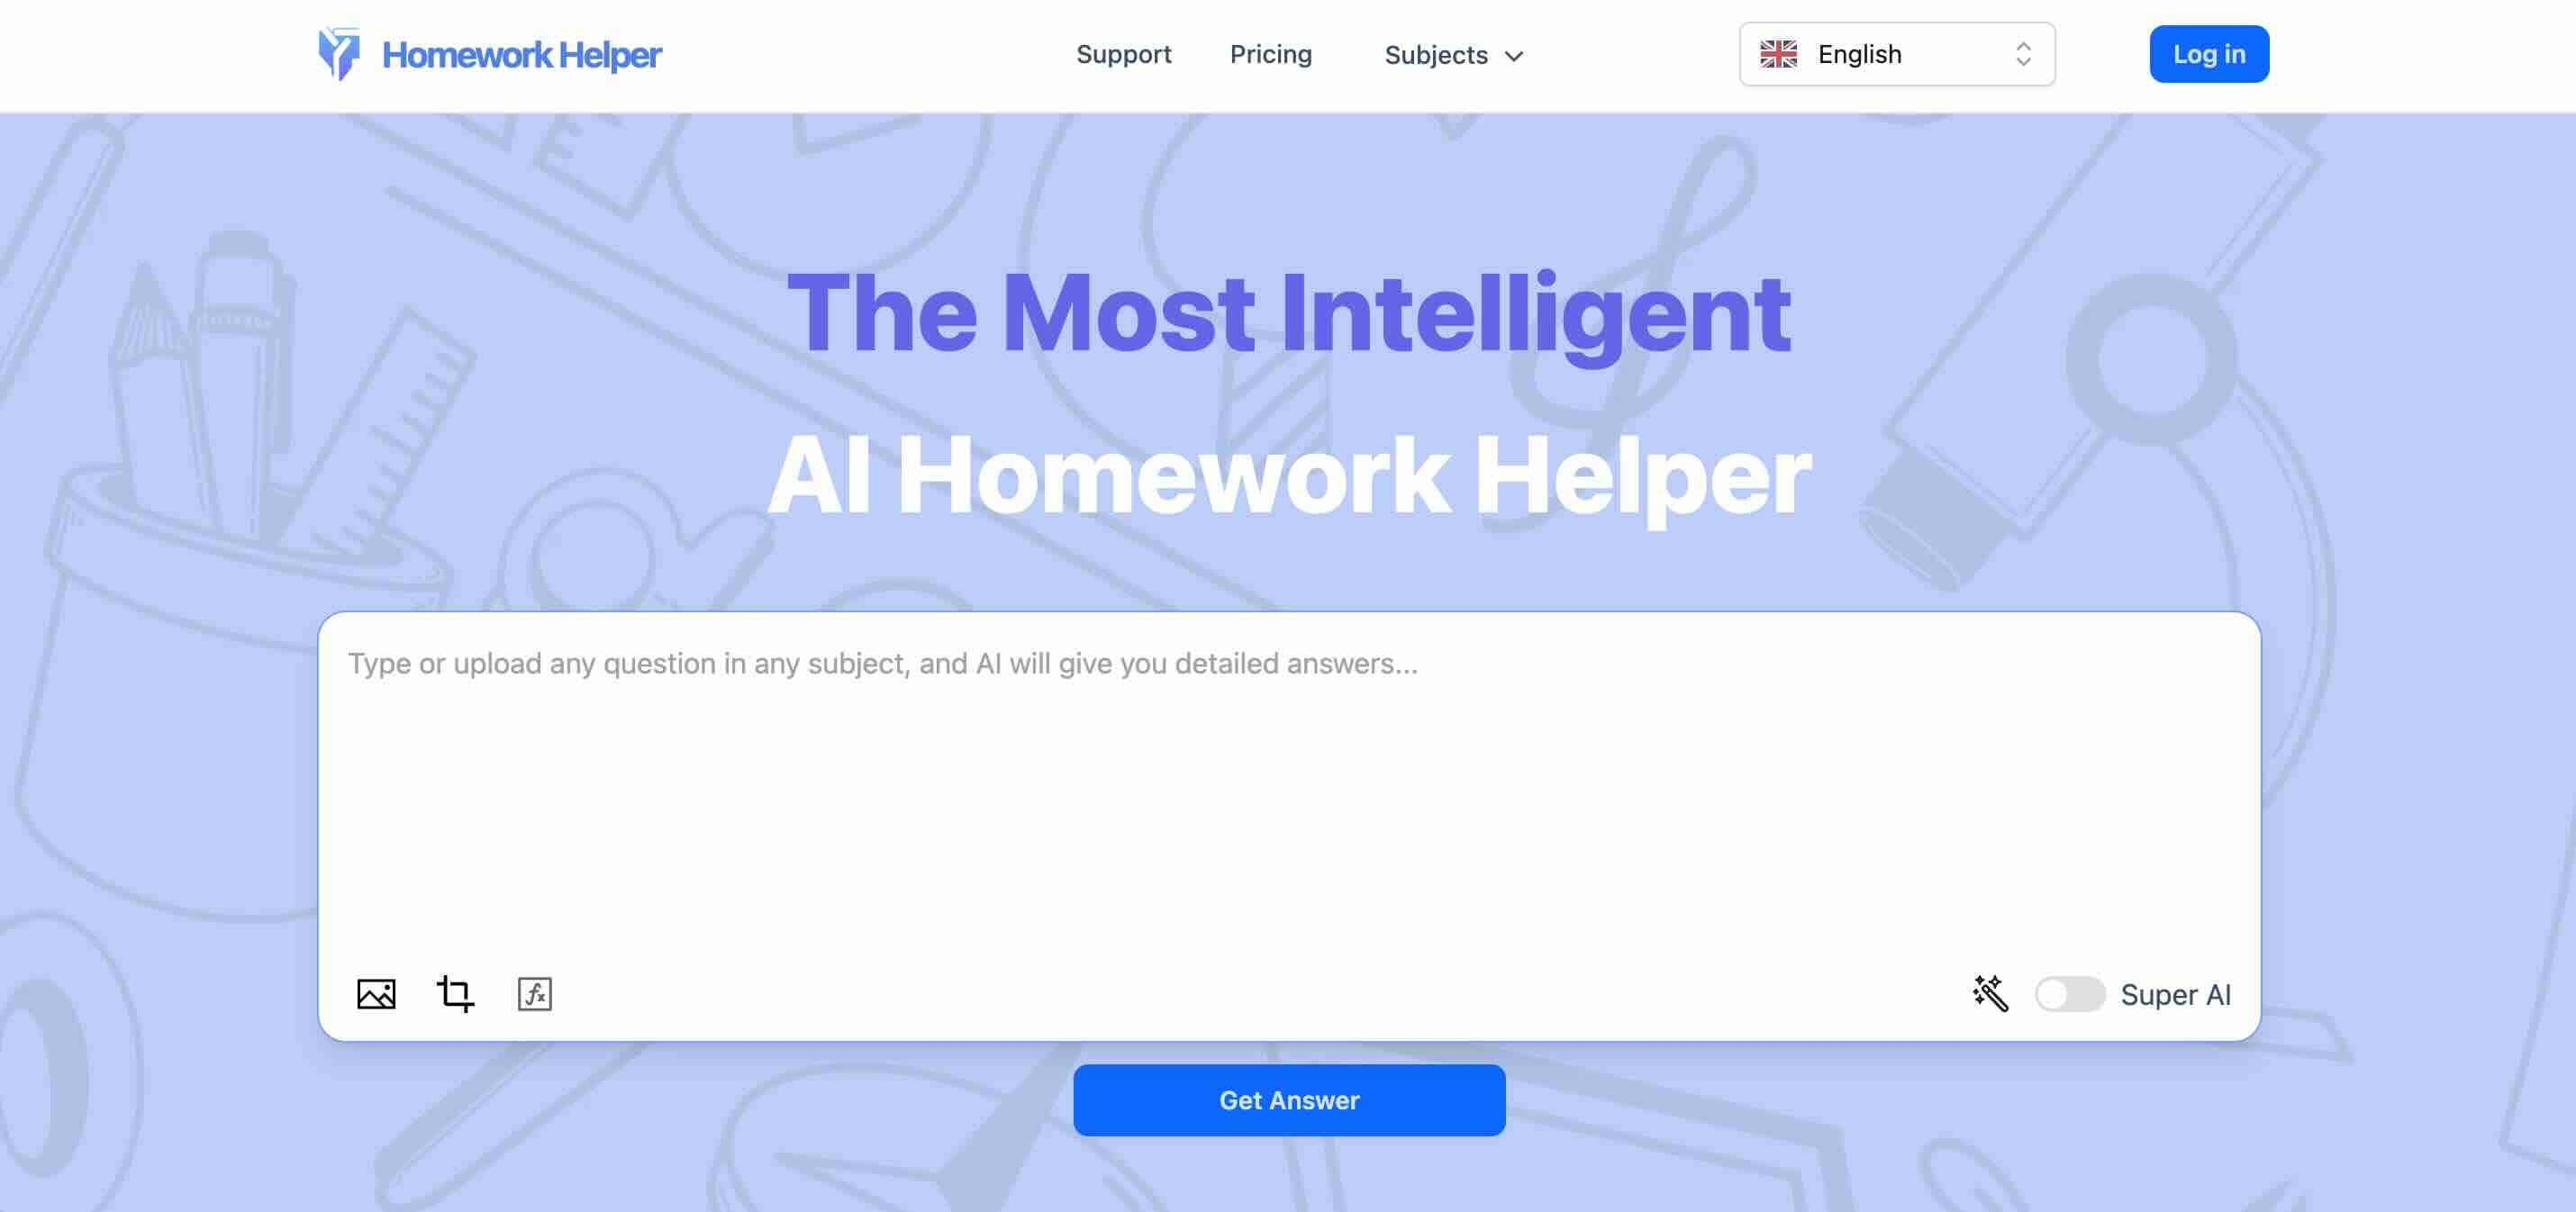Click the Log in button

point(2208,54)
